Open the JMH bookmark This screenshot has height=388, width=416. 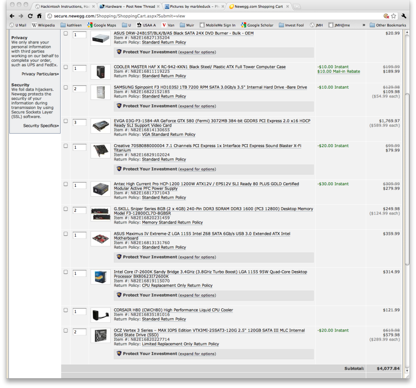click(x=316, y=25)
